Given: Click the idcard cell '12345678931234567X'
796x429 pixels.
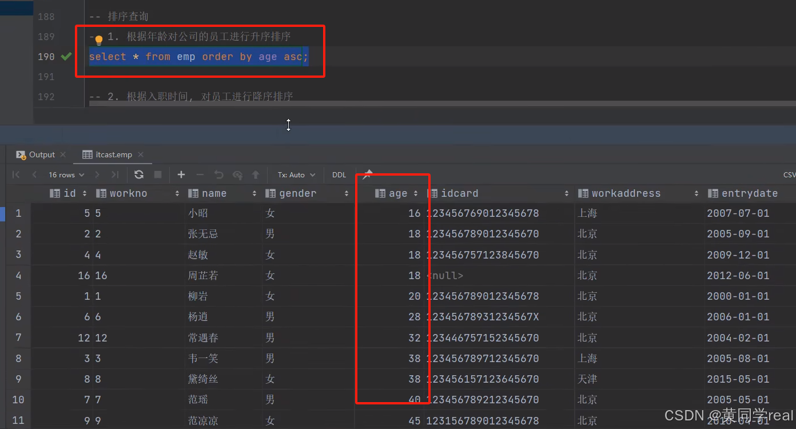Looking at the screenshot, I should 482,317.
